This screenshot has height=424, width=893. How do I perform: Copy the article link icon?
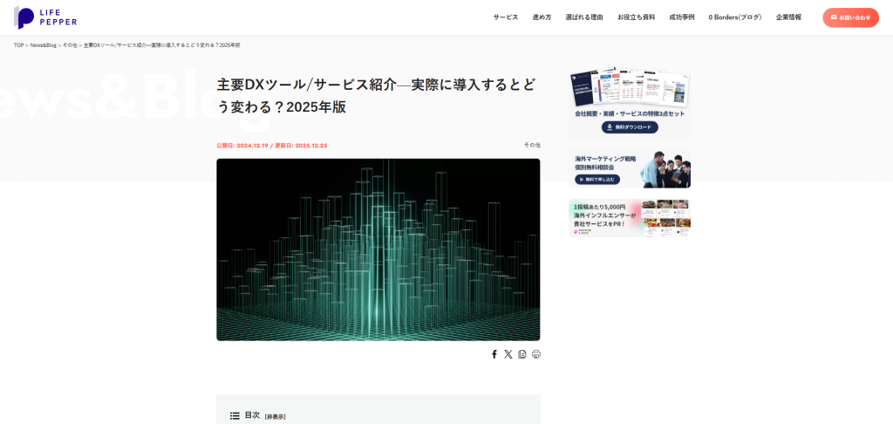pos(522,354)
